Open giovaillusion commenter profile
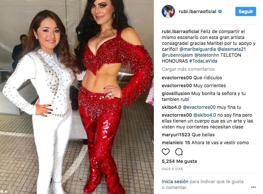Viewport: 263px width, 194px height. [176, 93]
